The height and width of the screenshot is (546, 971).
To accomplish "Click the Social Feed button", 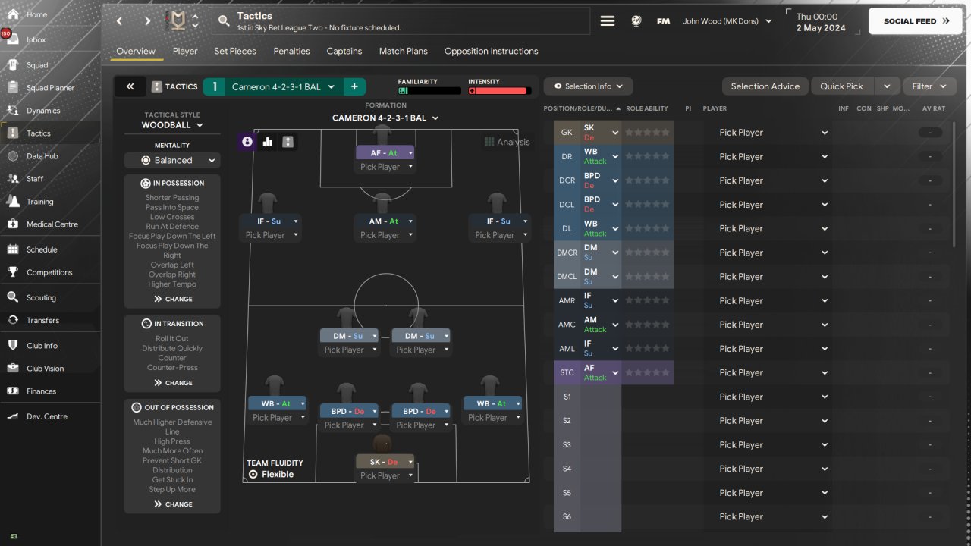I will 916,21.
